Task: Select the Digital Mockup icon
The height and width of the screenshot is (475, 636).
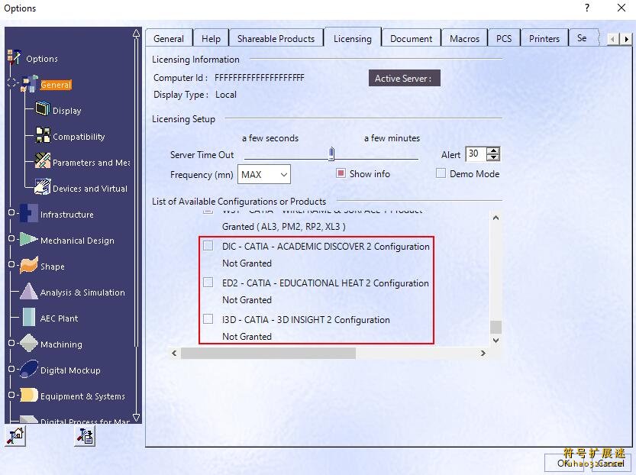Action: point(29,369)
